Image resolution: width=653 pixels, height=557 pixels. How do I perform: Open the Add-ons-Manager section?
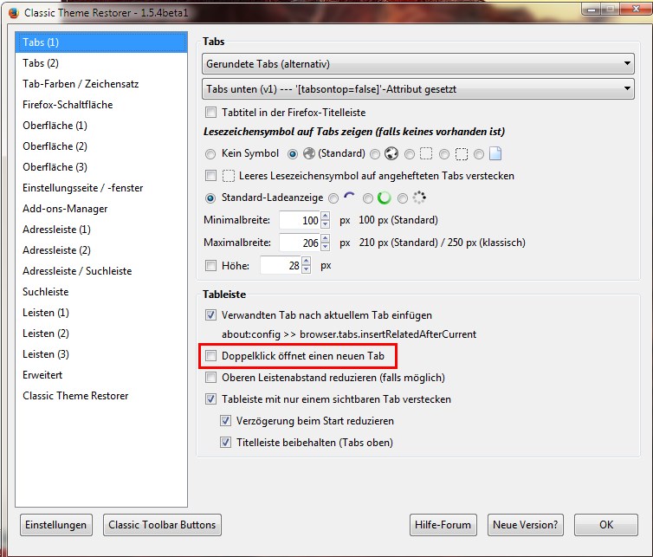tap(101, 209)
